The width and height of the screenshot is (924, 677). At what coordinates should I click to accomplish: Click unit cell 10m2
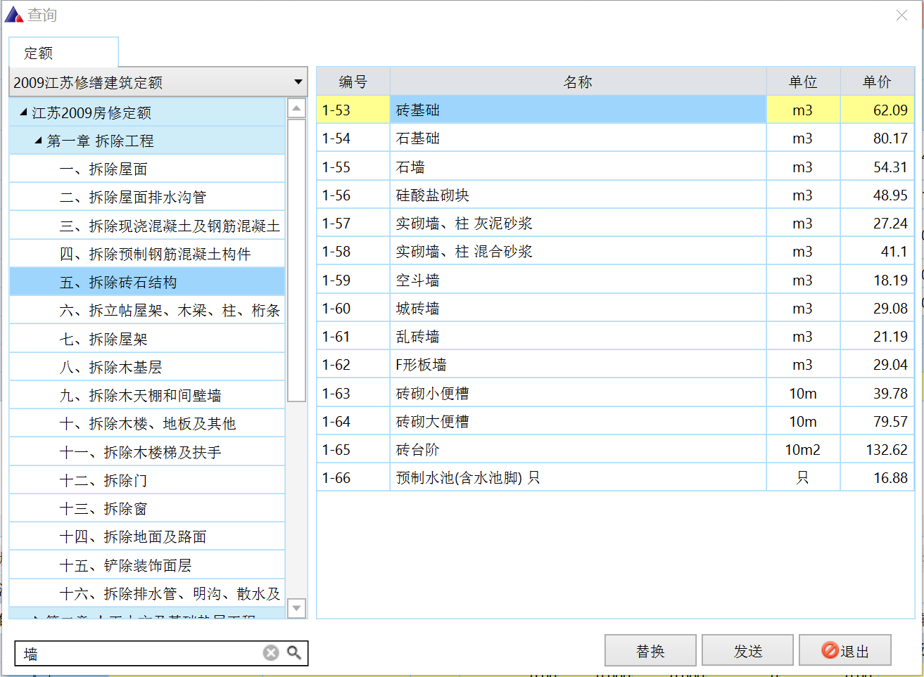pos(803,449)
